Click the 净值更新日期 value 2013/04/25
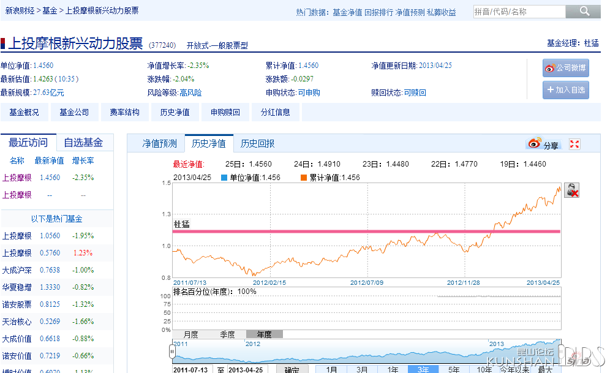 click(435, 66)
